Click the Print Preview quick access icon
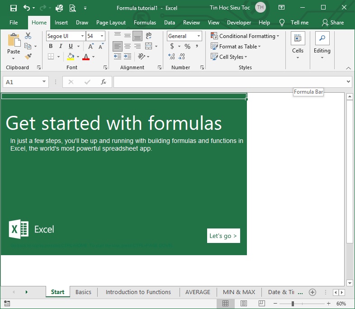This screenshot has width=355, height=309. pos(72,8)
